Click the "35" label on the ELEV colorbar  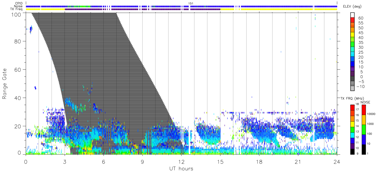(361, 43)
